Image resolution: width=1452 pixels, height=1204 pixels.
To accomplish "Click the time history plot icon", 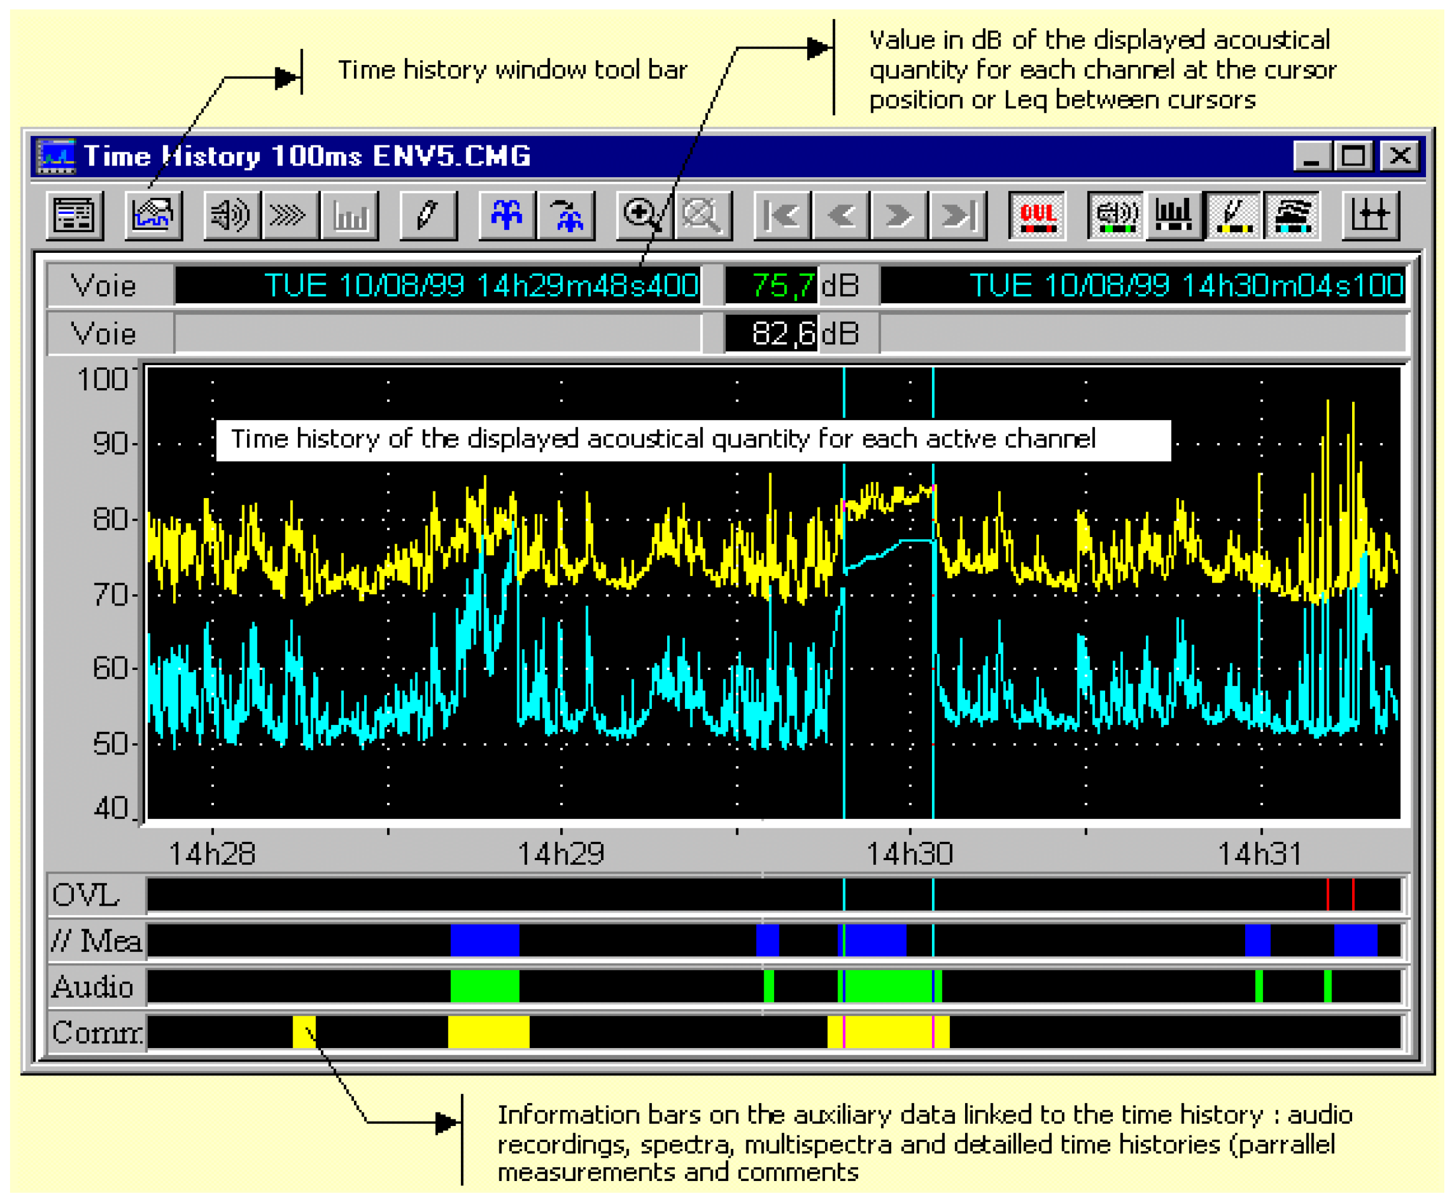I will (153, 215).
